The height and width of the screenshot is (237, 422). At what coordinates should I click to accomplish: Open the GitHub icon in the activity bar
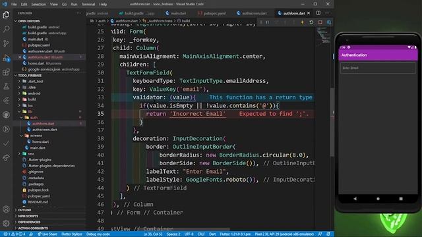pos(6,115)
